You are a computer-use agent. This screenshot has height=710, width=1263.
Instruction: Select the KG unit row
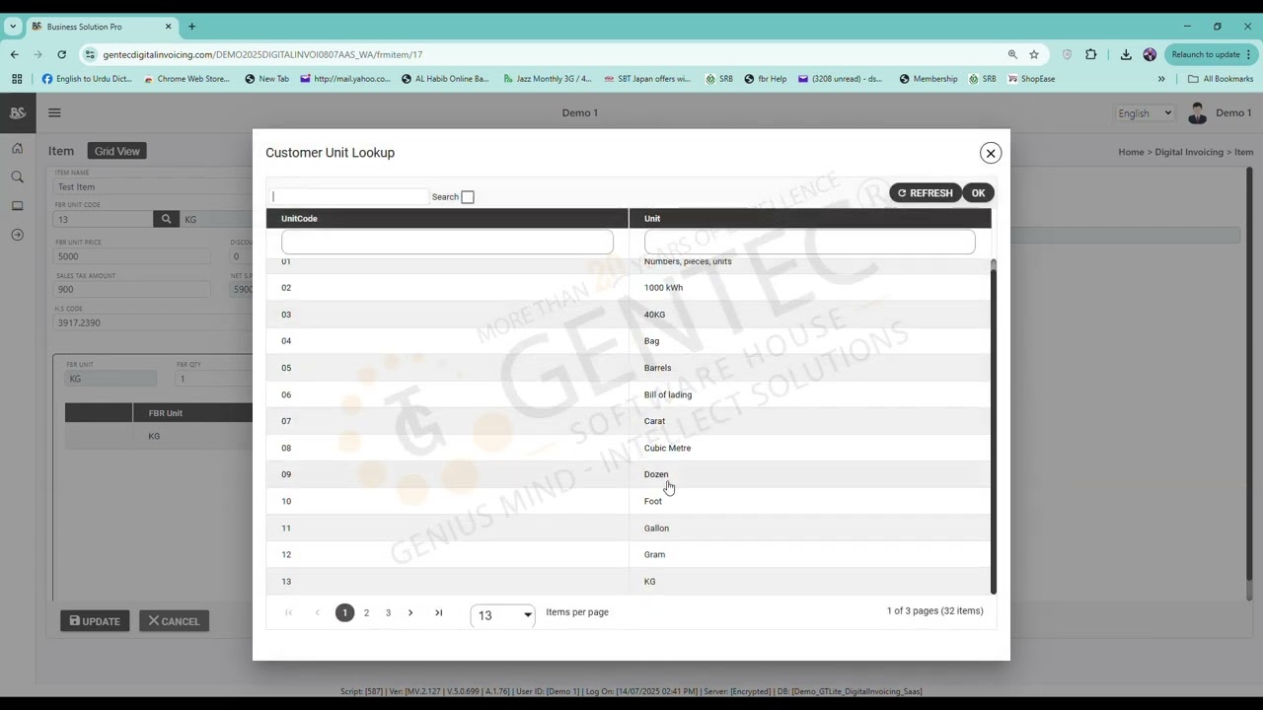(x=628, y=581)
